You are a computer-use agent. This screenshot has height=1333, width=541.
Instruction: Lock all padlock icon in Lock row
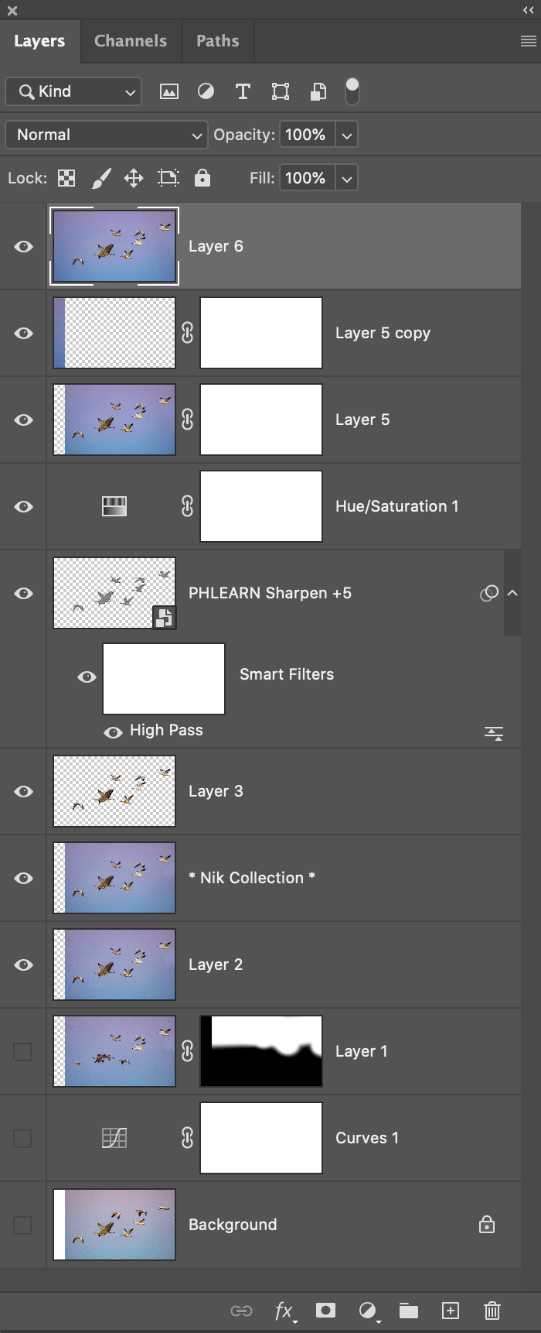pyautogui.click(x=202, y=178)
